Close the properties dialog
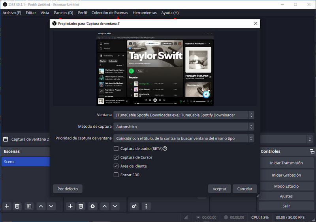The image size is (316, 222). pyautogui.click(x=256, y=23)
